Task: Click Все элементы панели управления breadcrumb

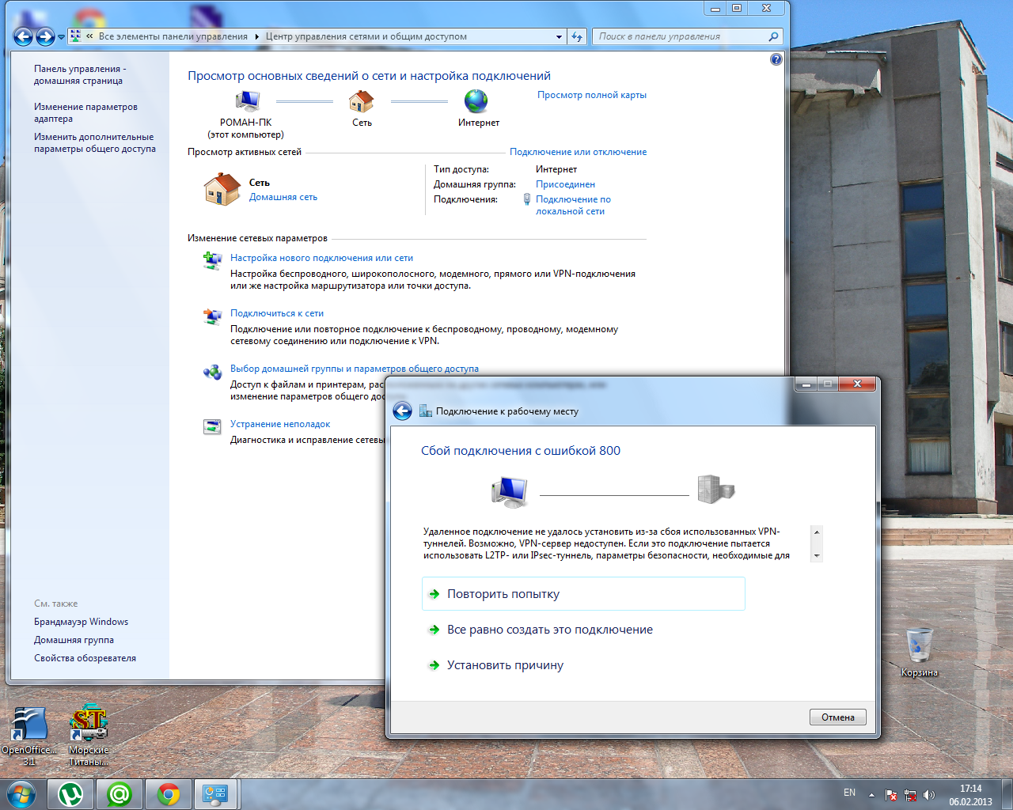Action: pos(173,36)
